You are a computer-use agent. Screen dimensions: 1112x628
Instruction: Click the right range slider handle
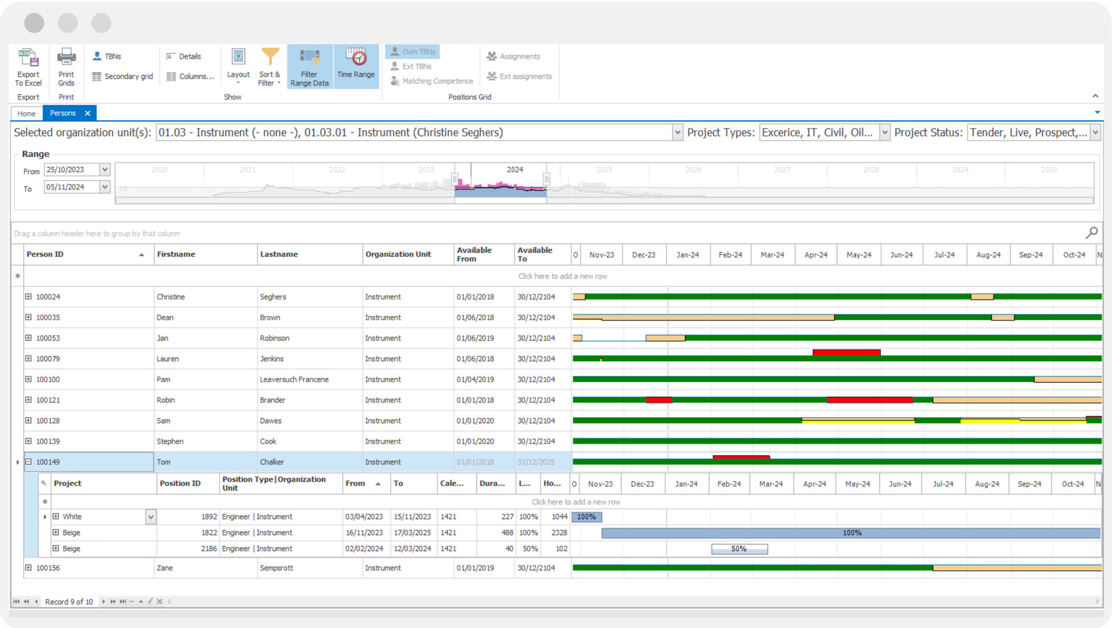click(x=547, y=179)
